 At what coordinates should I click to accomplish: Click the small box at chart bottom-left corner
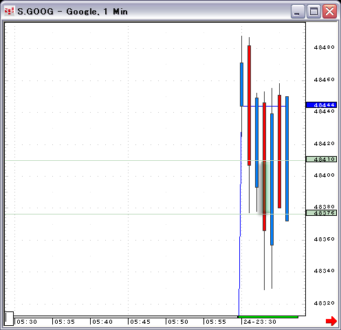point(9,318)
